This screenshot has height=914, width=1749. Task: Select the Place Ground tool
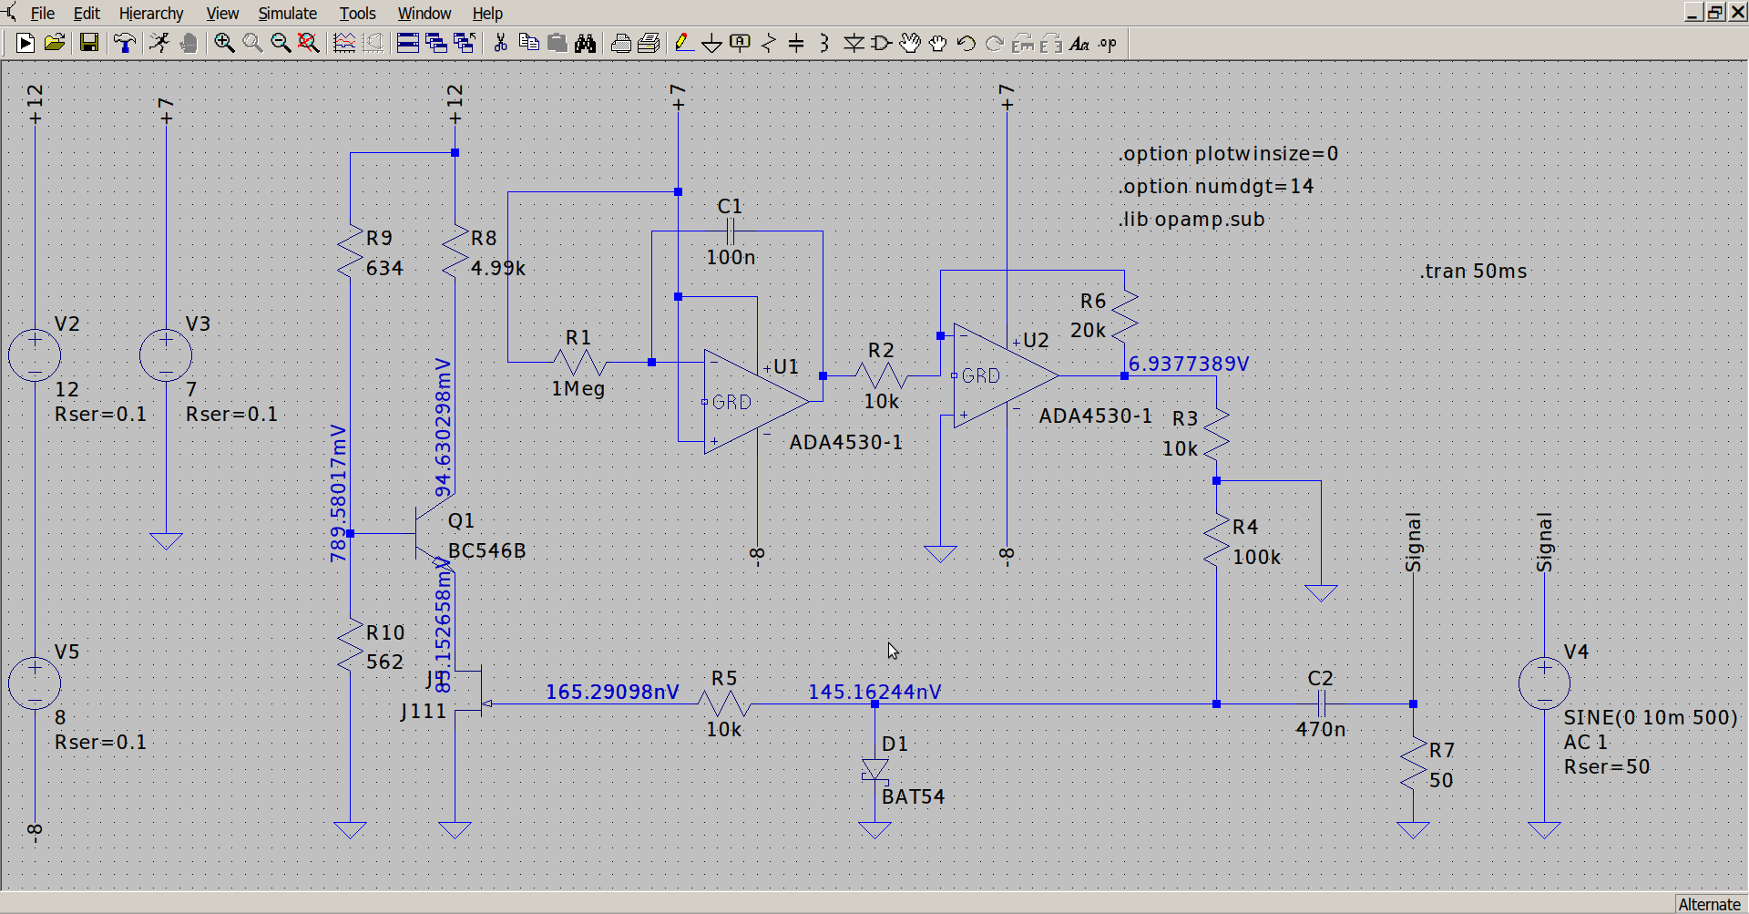pyautogui.click(x=712, y=43)
